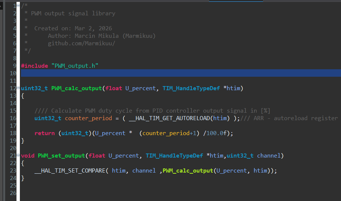Click the return keyword on line 18

tap(45, 133)
